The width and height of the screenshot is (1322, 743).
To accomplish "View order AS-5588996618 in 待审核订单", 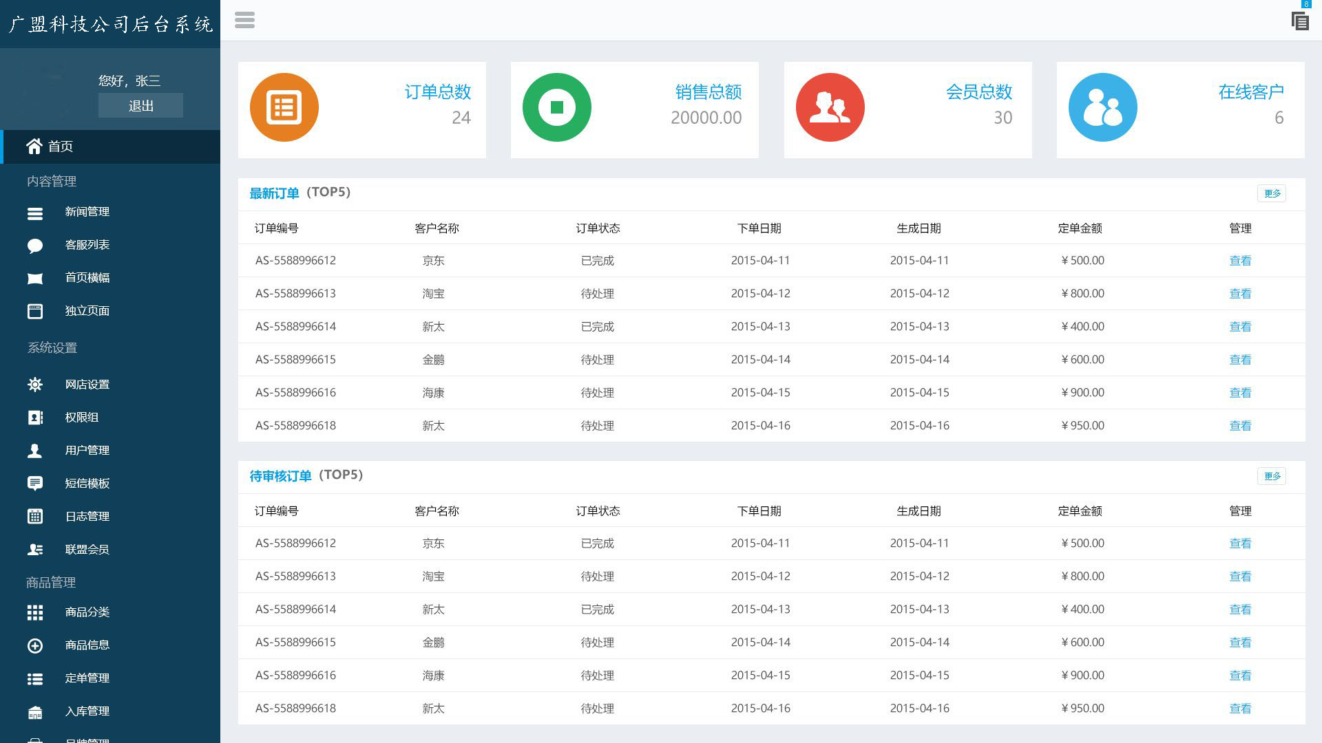I will 1240,709.
